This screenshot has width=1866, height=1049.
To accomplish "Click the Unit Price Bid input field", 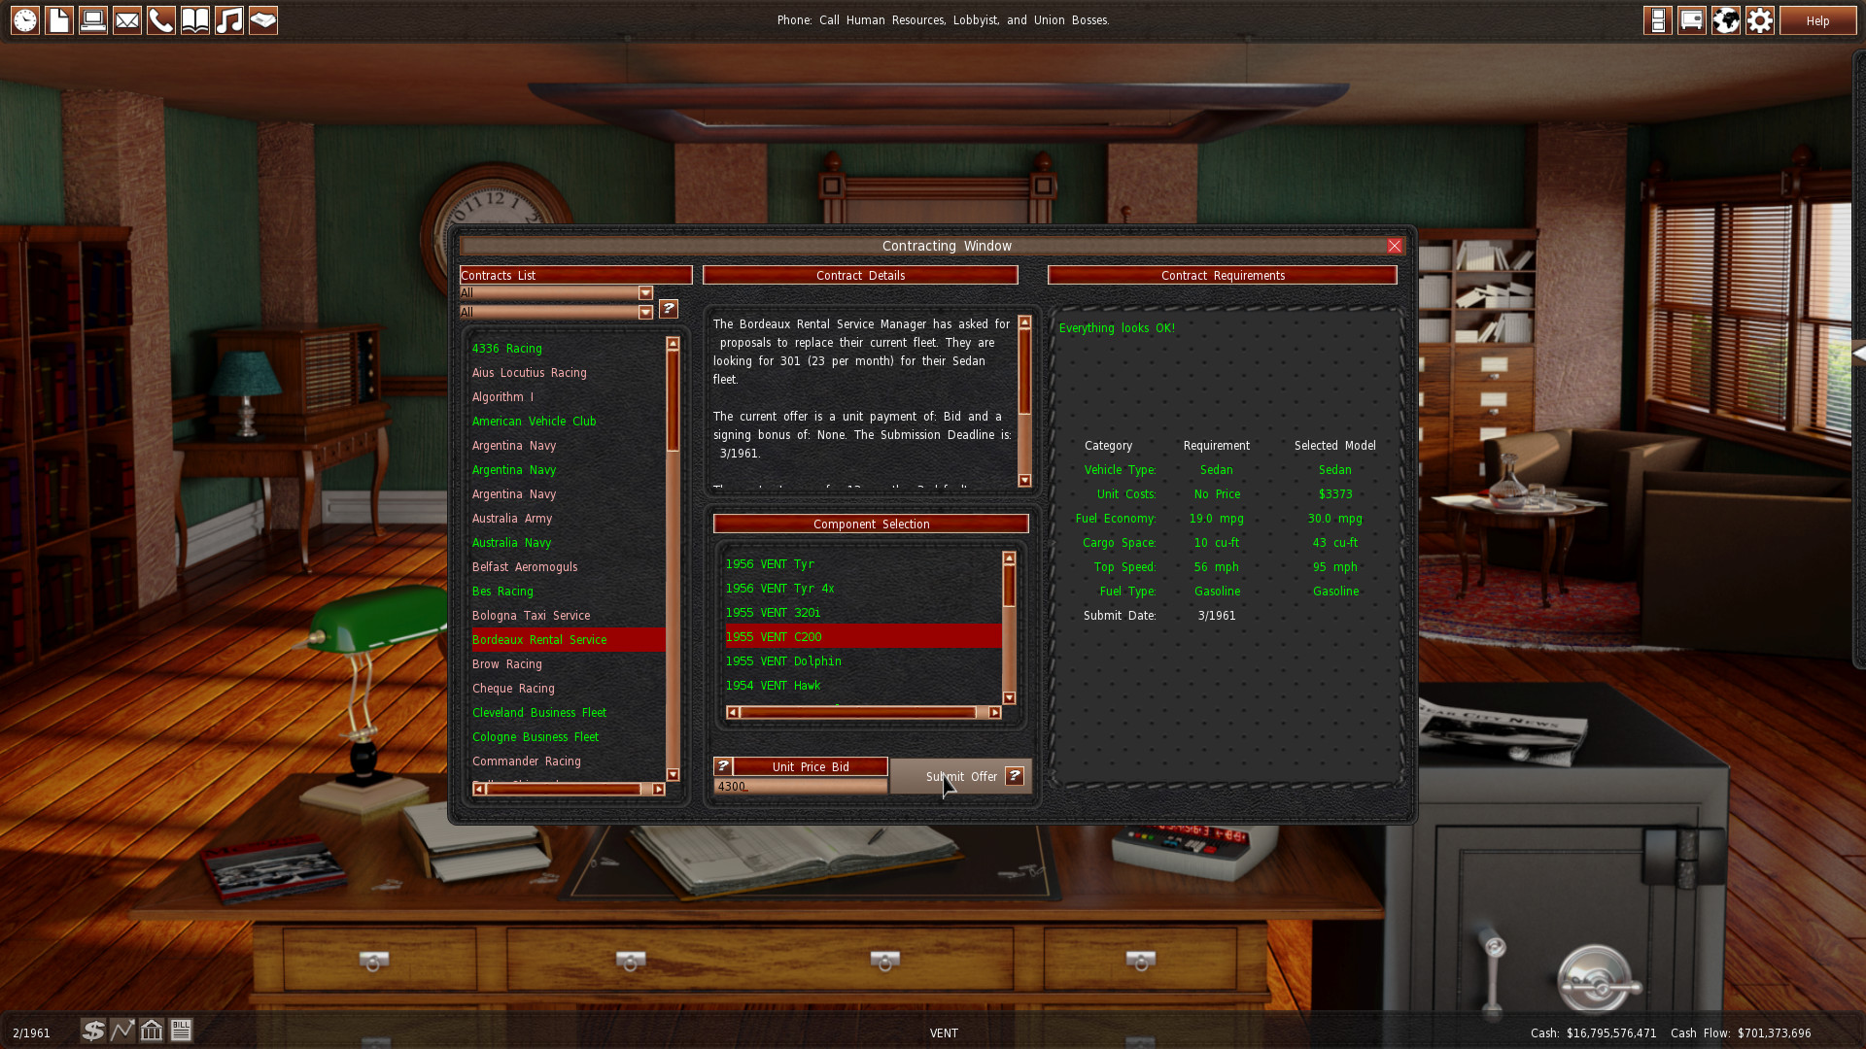I will [x=801, y=785].
